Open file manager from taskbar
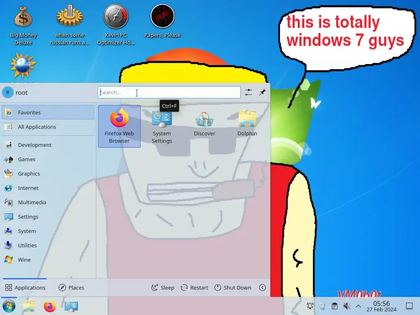The image size is (420, 315). [x=29, y=306]
